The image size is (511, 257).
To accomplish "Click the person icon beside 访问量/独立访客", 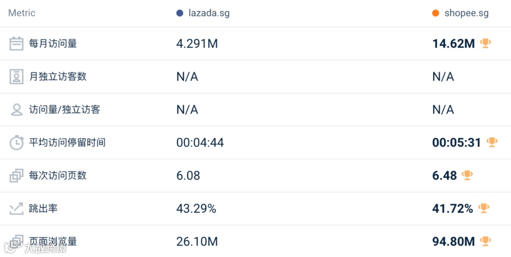I will 17,110.
